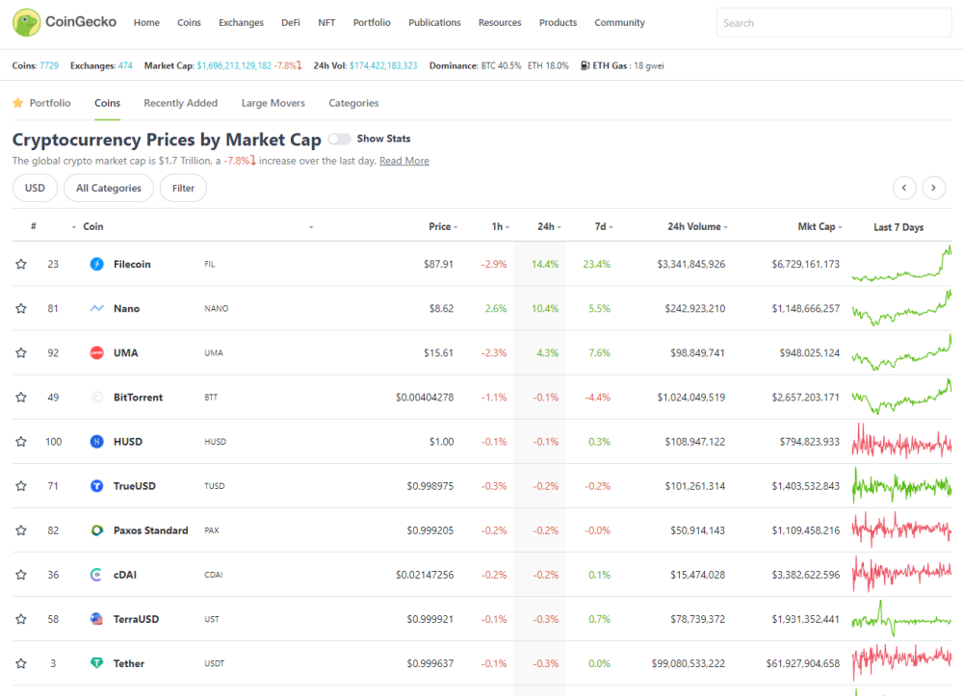This screenshot has height=696, width=963.
Task: Click the CoinGecko gecko logo
Action: [26, 23]
